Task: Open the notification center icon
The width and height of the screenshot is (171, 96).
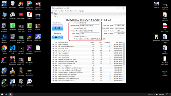Action: (x=168, y=94)
